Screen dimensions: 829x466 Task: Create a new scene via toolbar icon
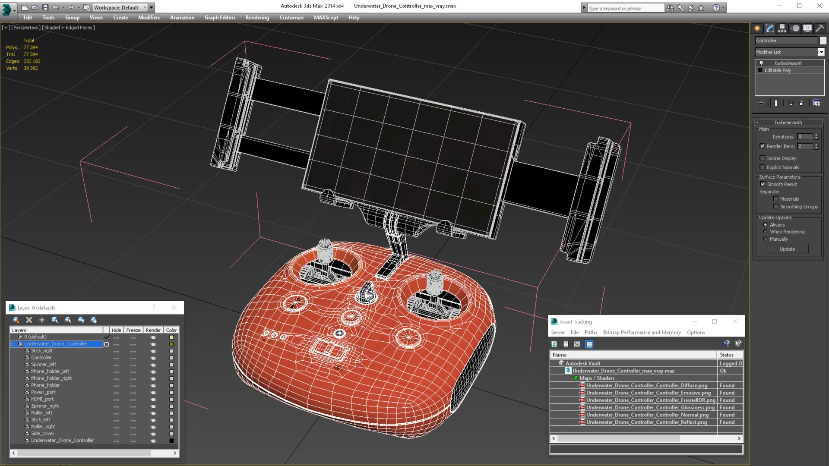(25, 7)
